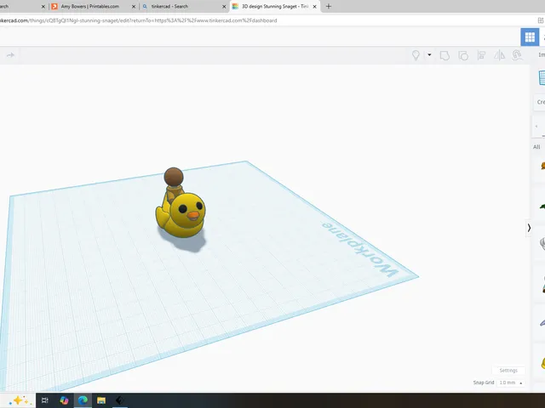Viewport: 545px width, 408px height.
Task: Launch Copilot from the taskbar
Action: pyautogui.click(x=64, y=400)
